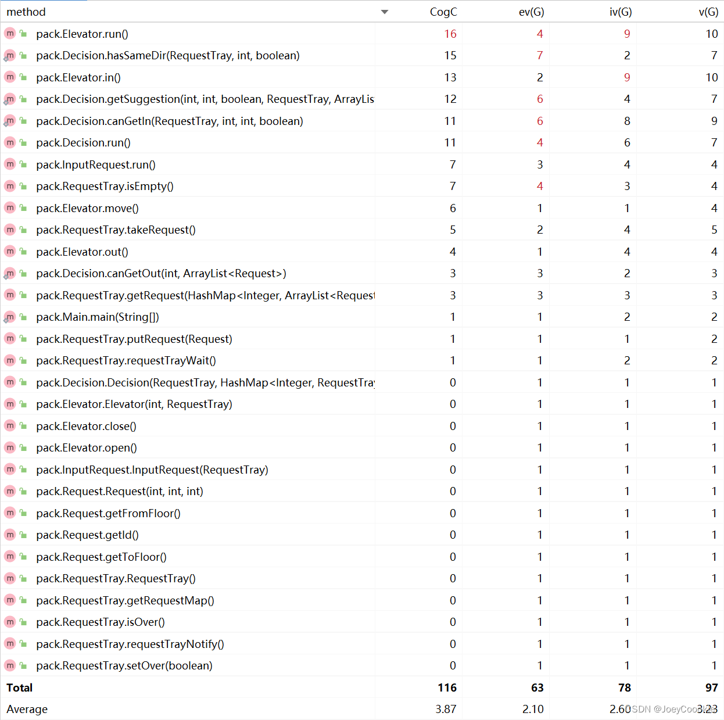This screenshot has height=720, width=724.
Task: Click the Average row label
Action: (27, 710)
